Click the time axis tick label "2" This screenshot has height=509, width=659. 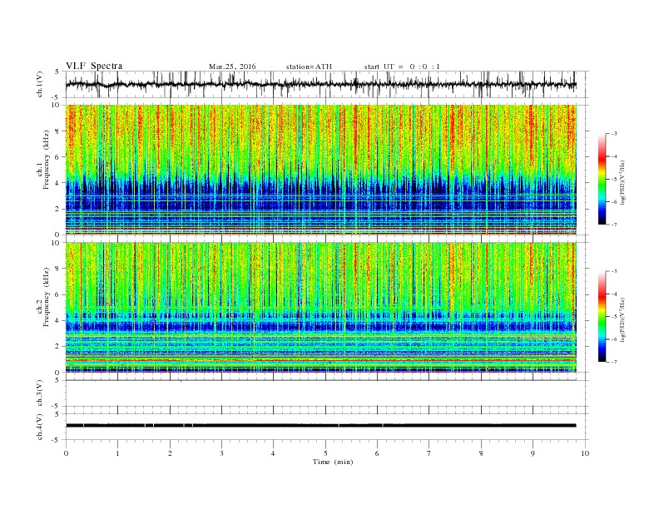pyautogui.click(x=170, y=453)
